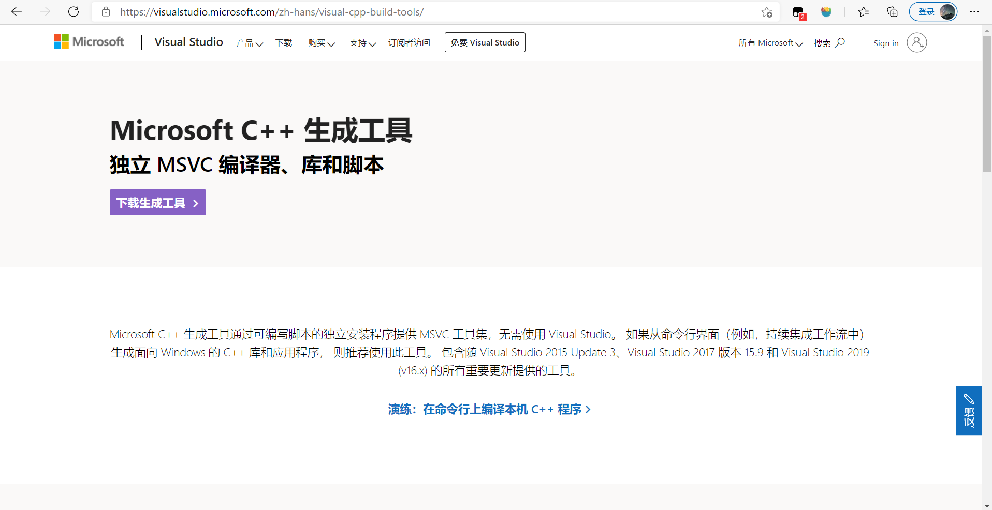992x510 pixels.
Task: Open the Favorites list icon
Action: 864,12
